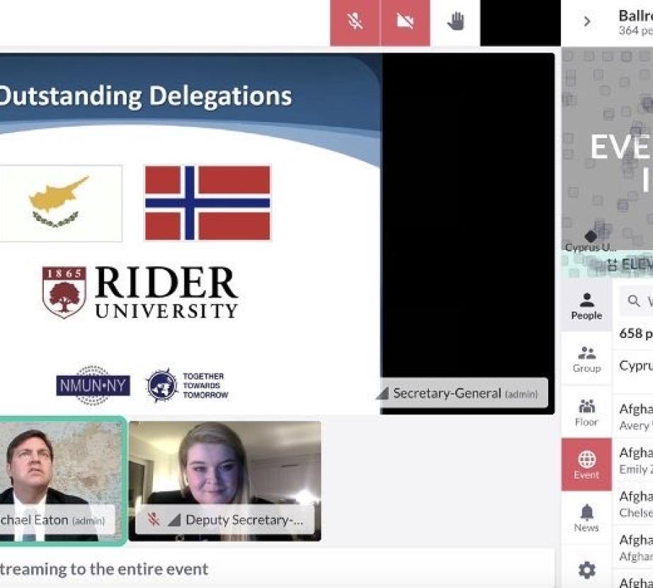Toggle the disabled camera button in the top bar
Image resolution: width=653 pixels, height=588 pixels.
point(406,23)
